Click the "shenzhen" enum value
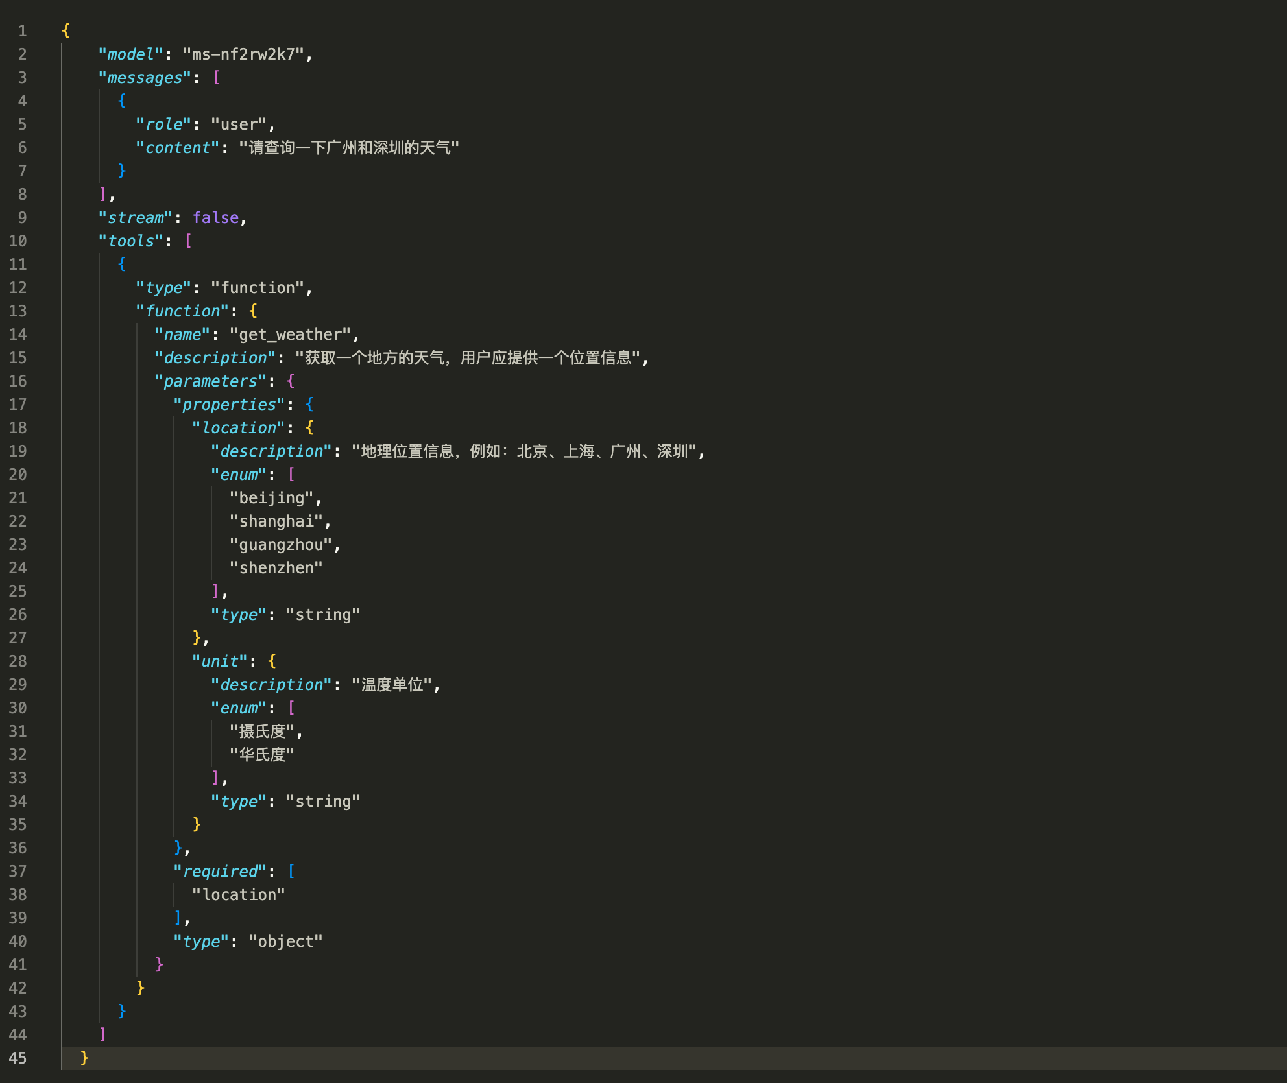This screenshot has width=1287, height=1083. pyautogui.click(x=276, y=568)
